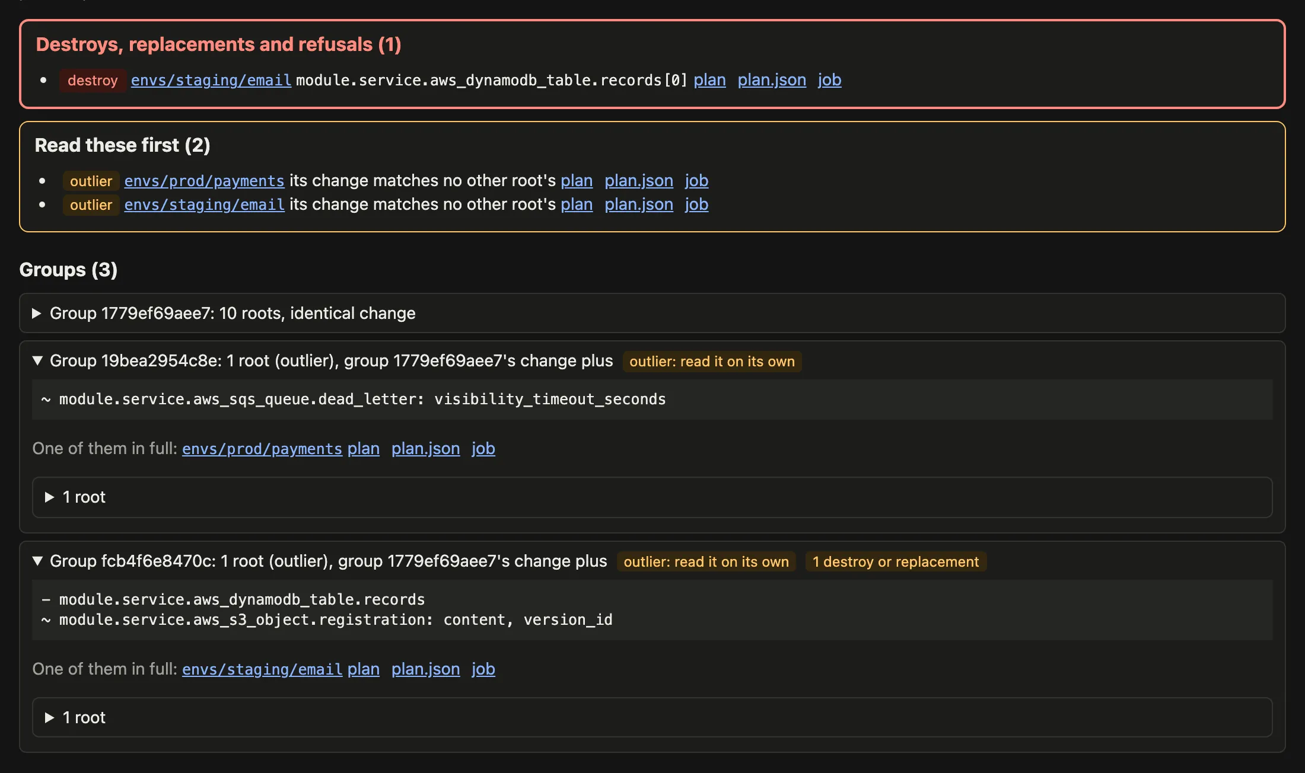Viewport: 1305px width, 773px height.
Task: Select the aws_dynamodb_table.records removal line
Action: tap(233, 599)
